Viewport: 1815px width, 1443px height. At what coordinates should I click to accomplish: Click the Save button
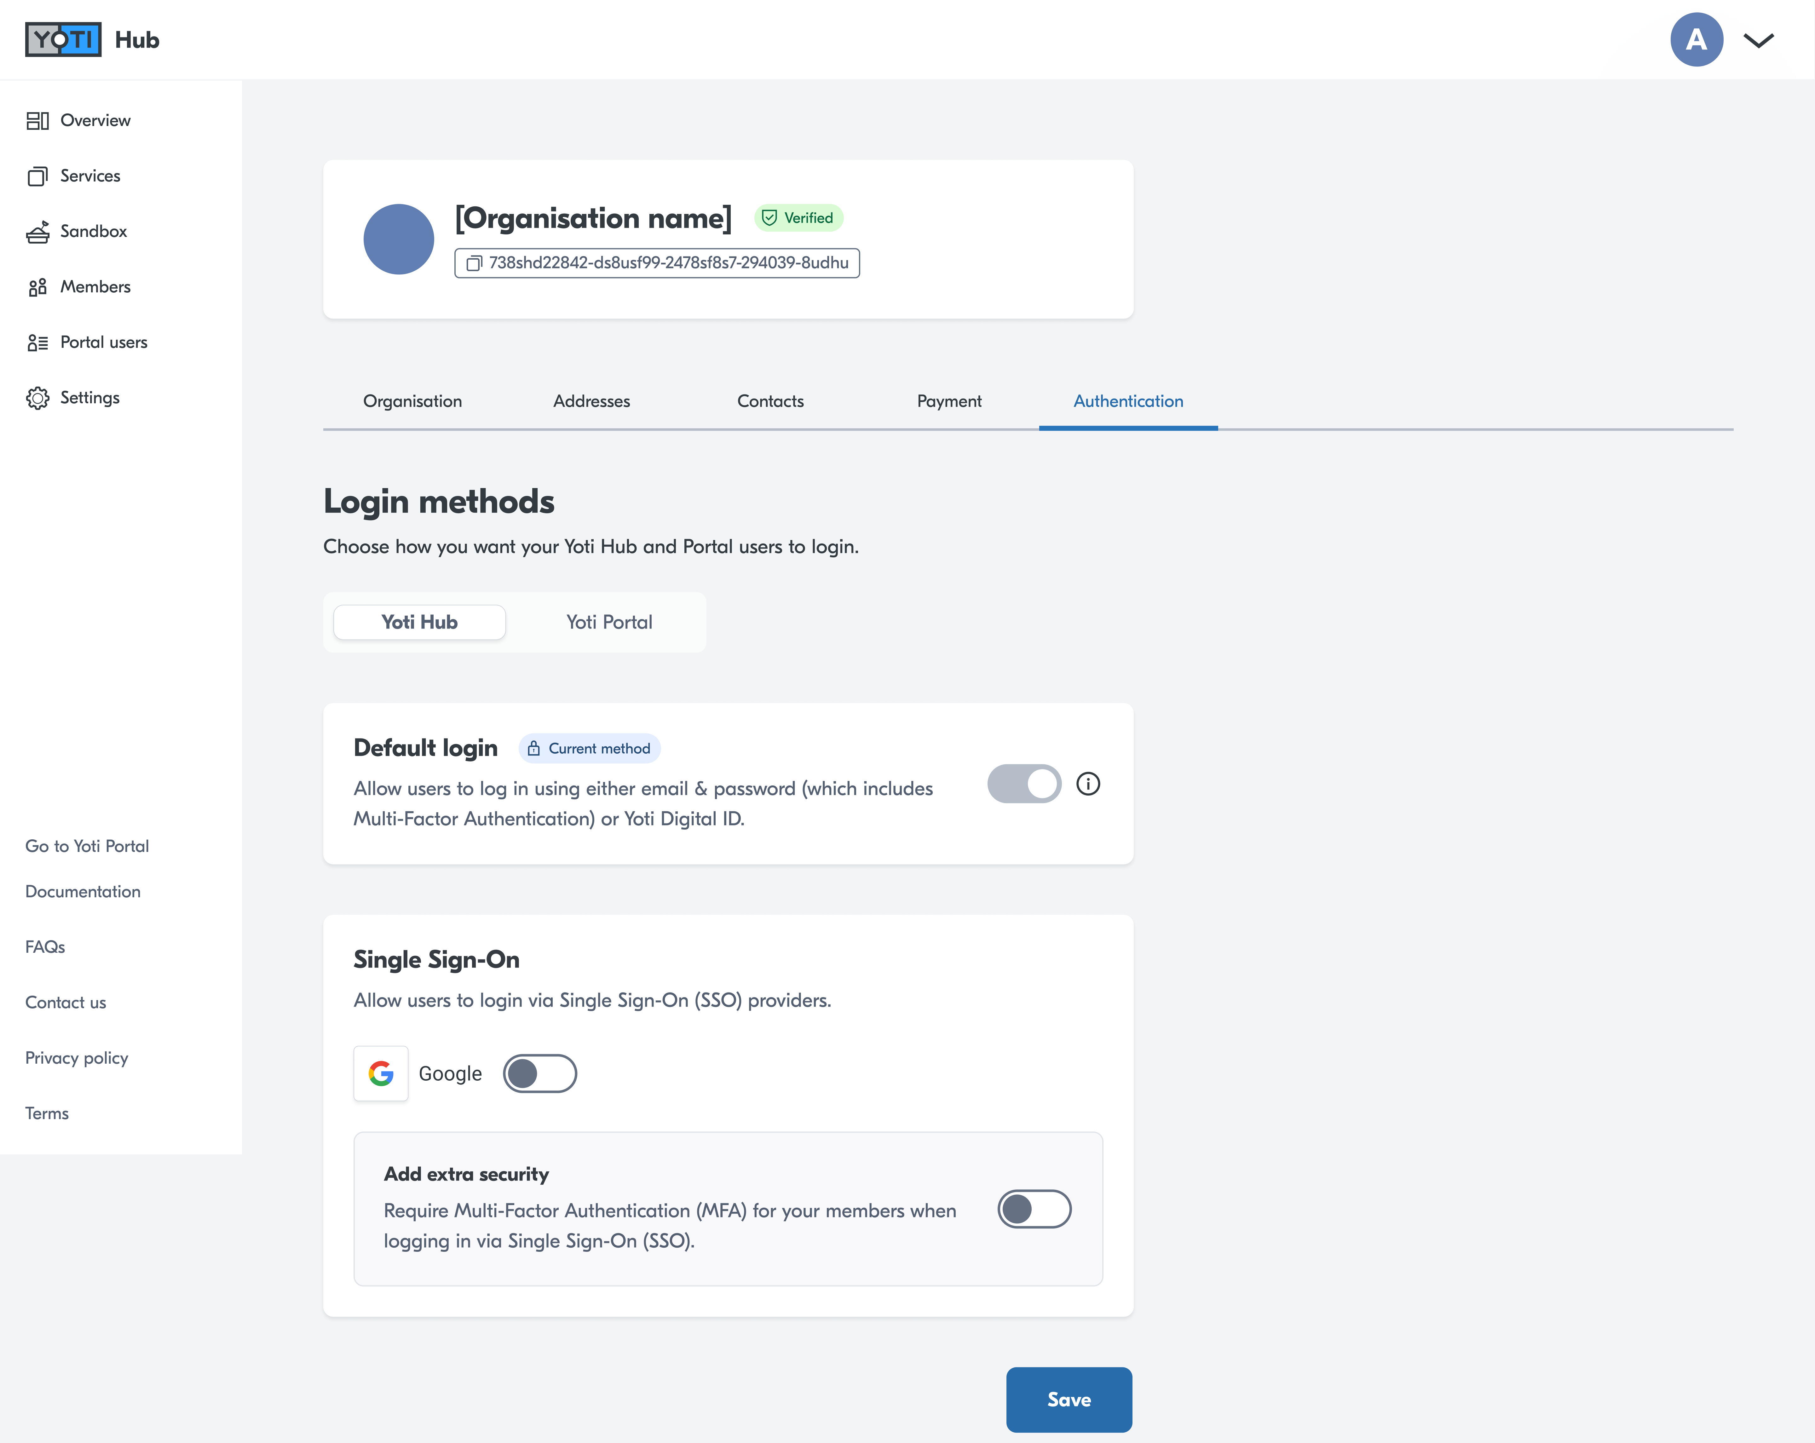tap(1068, 1399)
